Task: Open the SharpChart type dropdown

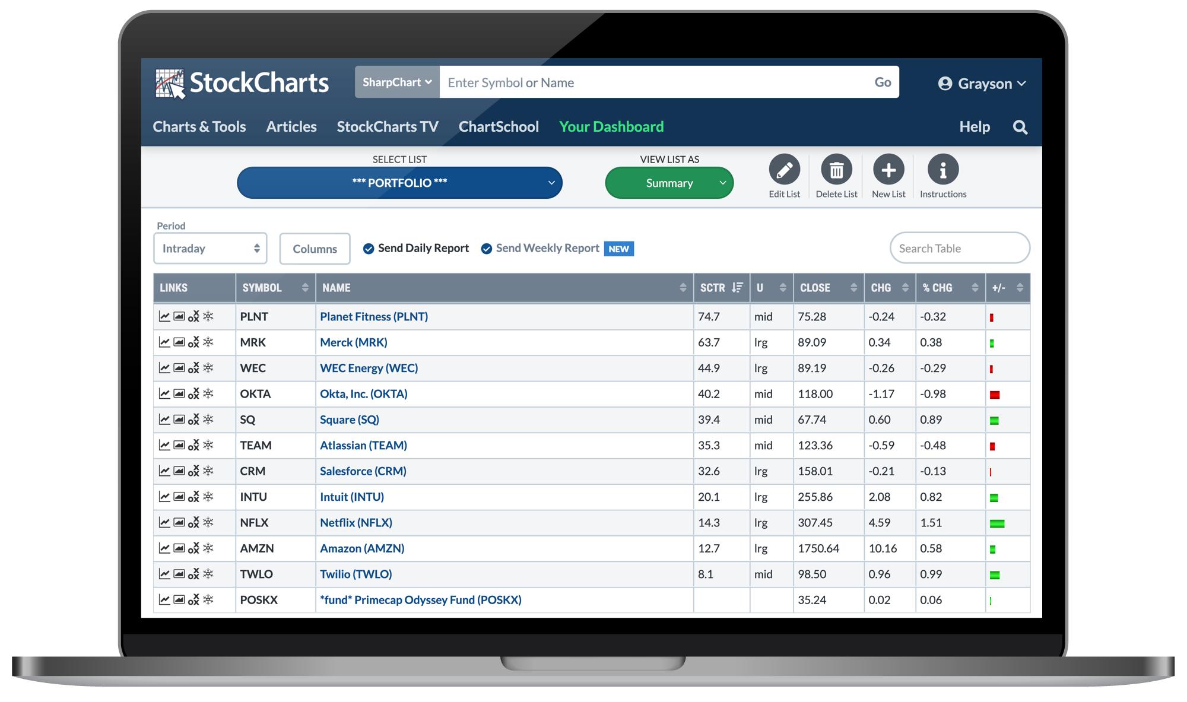Action: [x=397, y=82]
